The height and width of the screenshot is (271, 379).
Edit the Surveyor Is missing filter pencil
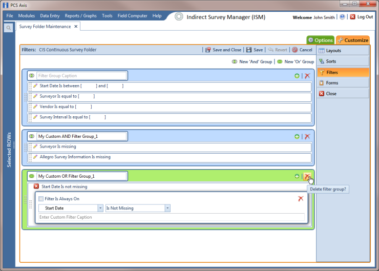click(35, 146)
